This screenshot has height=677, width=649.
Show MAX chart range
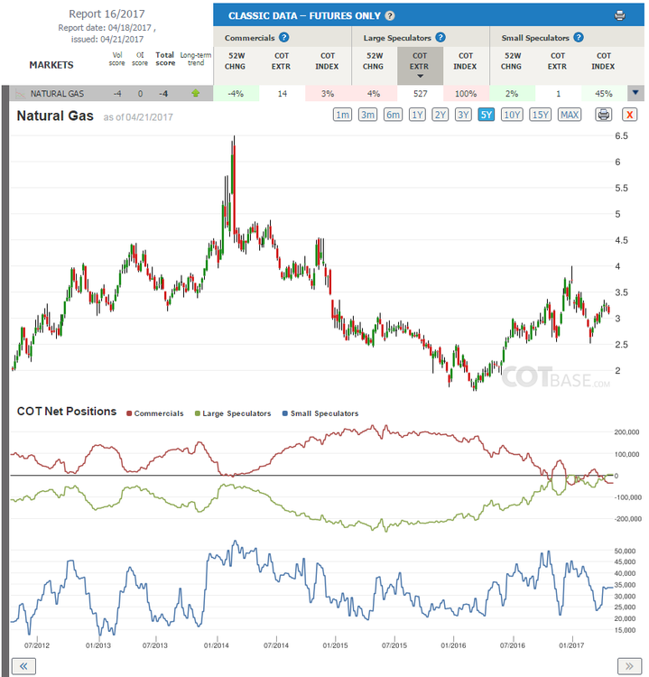pos(570,115)
